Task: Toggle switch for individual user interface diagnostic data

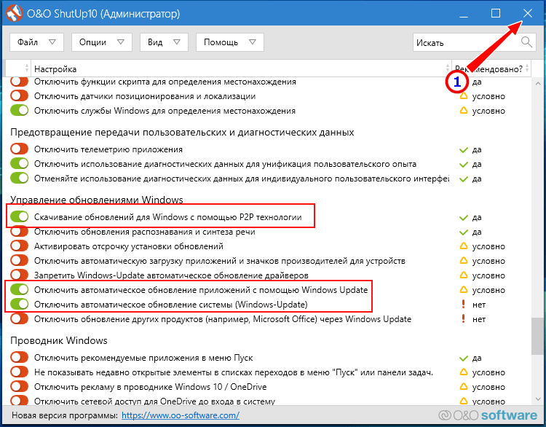Action: click(x=19, y=179)
